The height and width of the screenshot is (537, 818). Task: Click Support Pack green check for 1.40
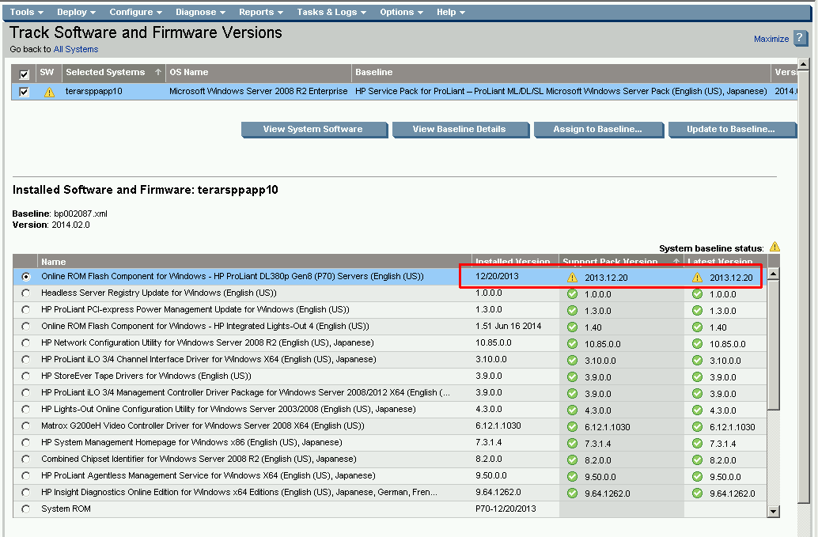(572, 327)
